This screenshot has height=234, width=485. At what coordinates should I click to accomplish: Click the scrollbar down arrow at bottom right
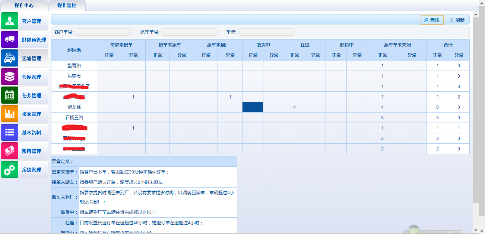pyautogui.click(x=476, y=230)
